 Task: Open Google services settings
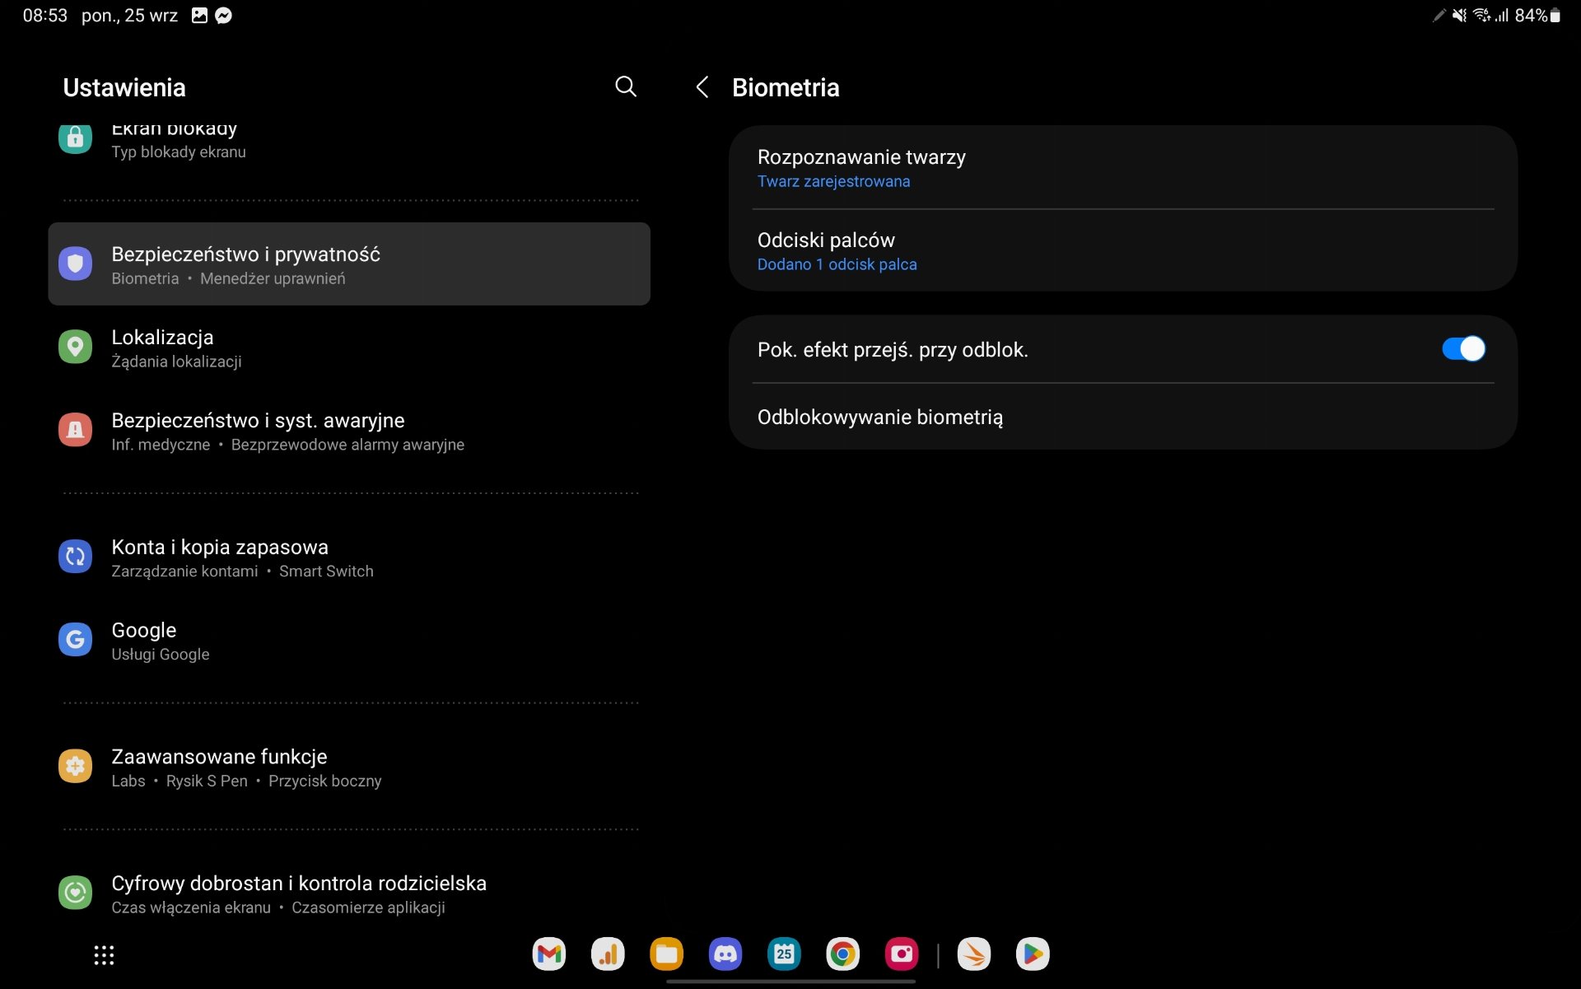click(x=349, y=641)
